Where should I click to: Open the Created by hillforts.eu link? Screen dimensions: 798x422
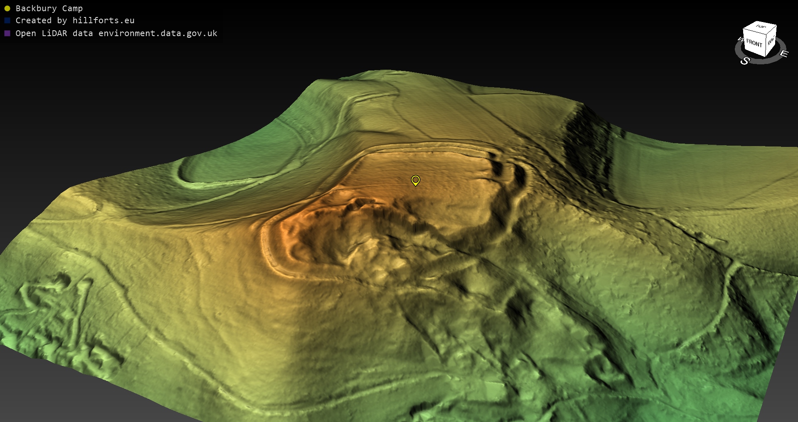(x=75, y=20)
